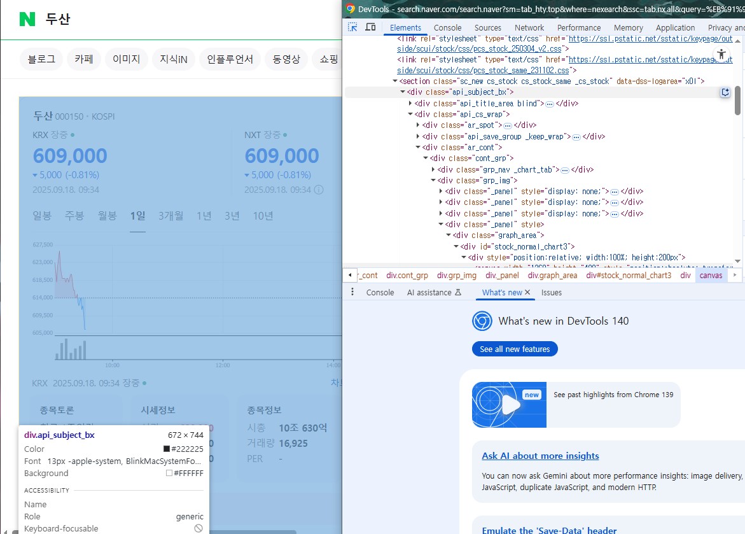
Task: Select the div#stock_normal_chart3 breadcrumb
Action: pyautogui.click(x=629, y=276)
